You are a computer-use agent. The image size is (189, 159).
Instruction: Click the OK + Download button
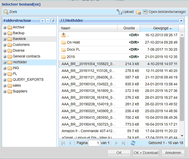click(146, 153)
